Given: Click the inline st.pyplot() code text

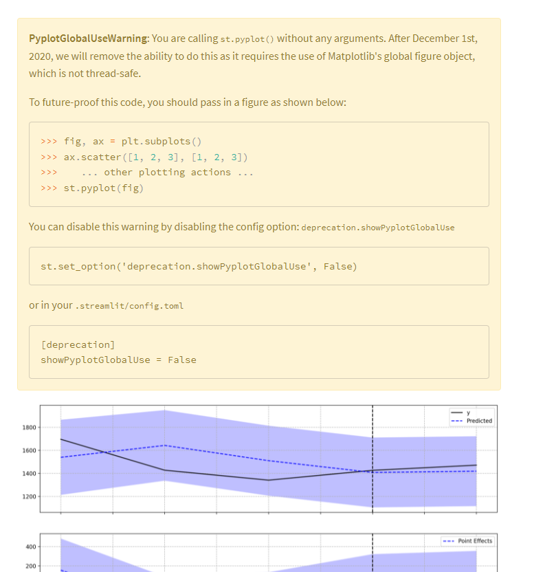Looking at the screenshot, I should coord(247,39).
